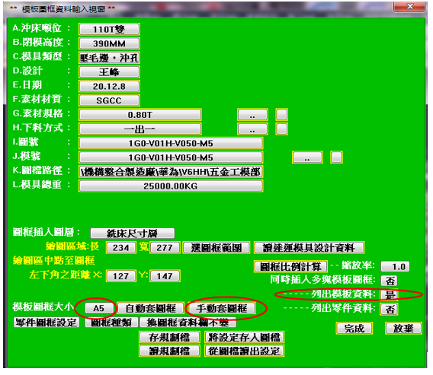Image resolution: width=433 pixels, height=375 pixels.
Task: Change the A5 template frame size
Action: click(x=99, y=308)
